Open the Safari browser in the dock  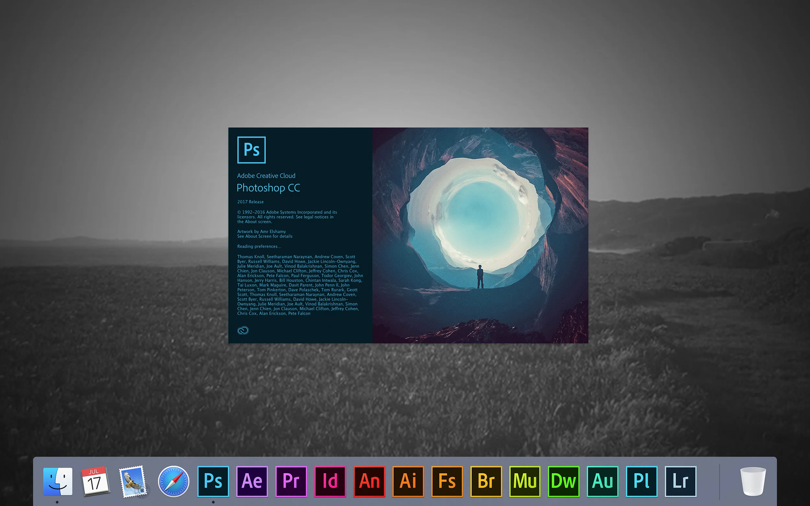[x=173, y=481]
